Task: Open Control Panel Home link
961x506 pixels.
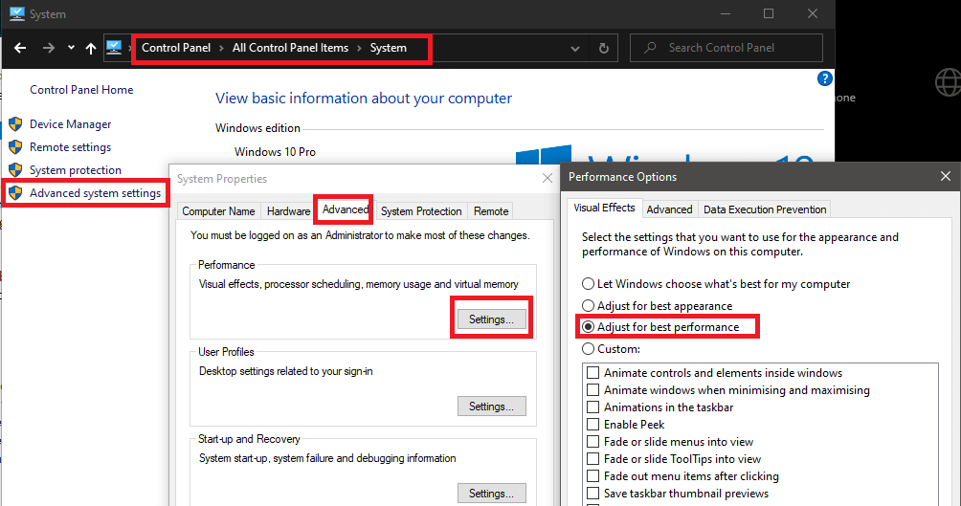Action: click(x=81, y=90)
